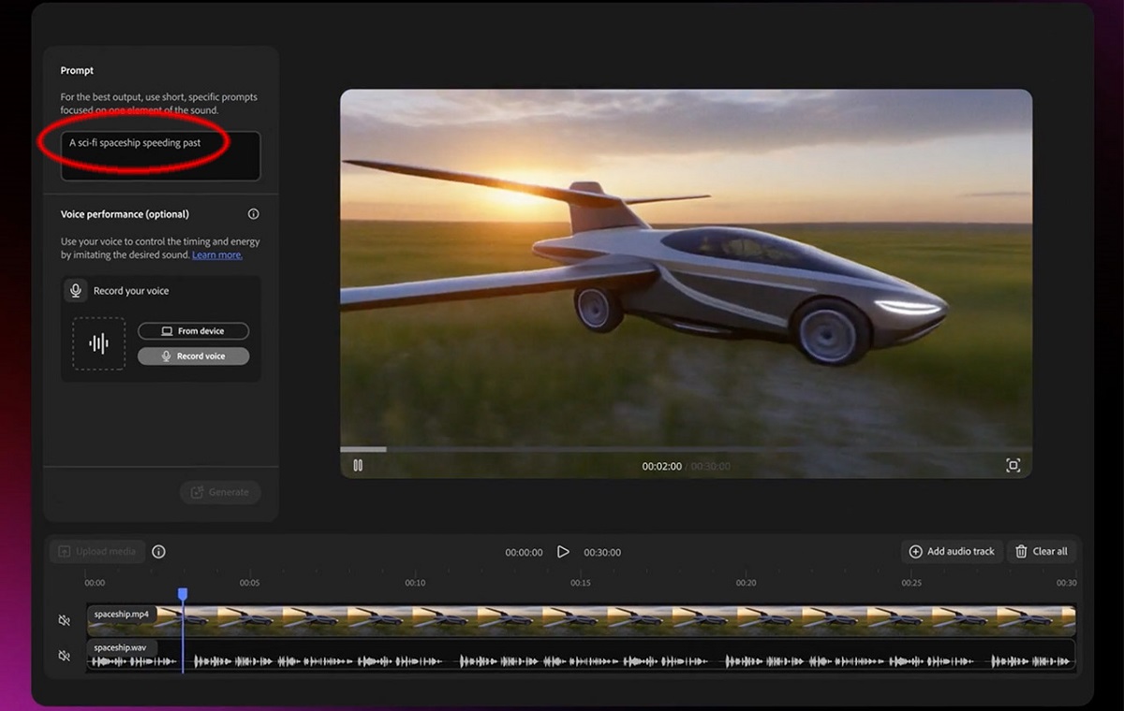The width and height of the screenshot is (1124, 711).
Task: Enter fullscreen video preview
Action: click(x=1013, y=465)
